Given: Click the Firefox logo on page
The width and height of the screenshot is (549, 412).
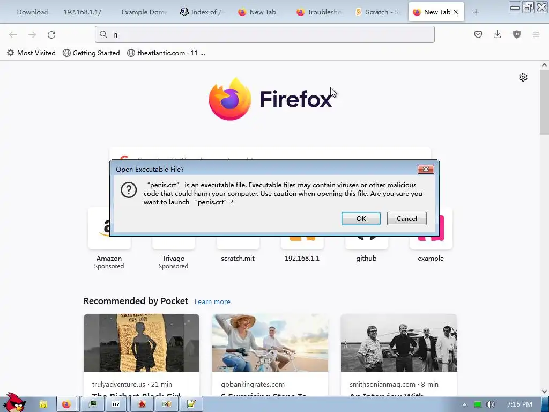Looking at the screenshot, I should click(229, 99).
